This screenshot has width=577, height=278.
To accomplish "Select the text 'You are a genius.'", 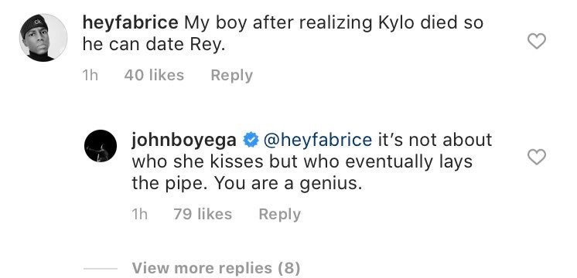I will 288,184.
